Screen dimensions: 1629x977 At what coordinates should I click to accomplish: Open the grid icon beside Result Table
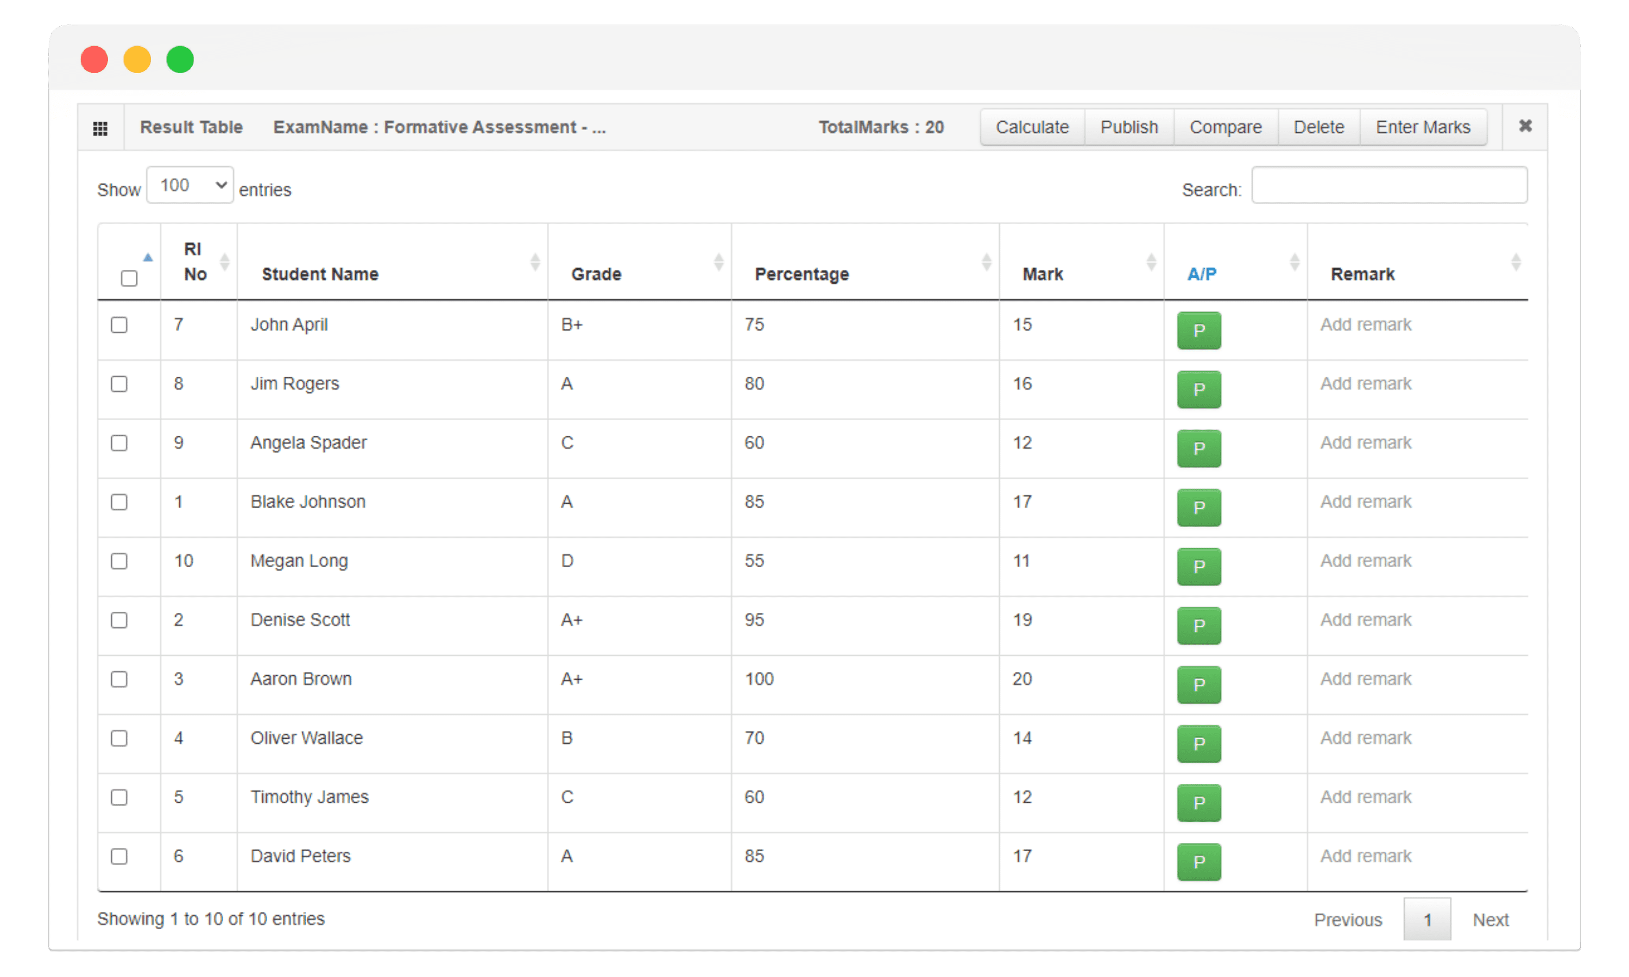tap(100, 128)
